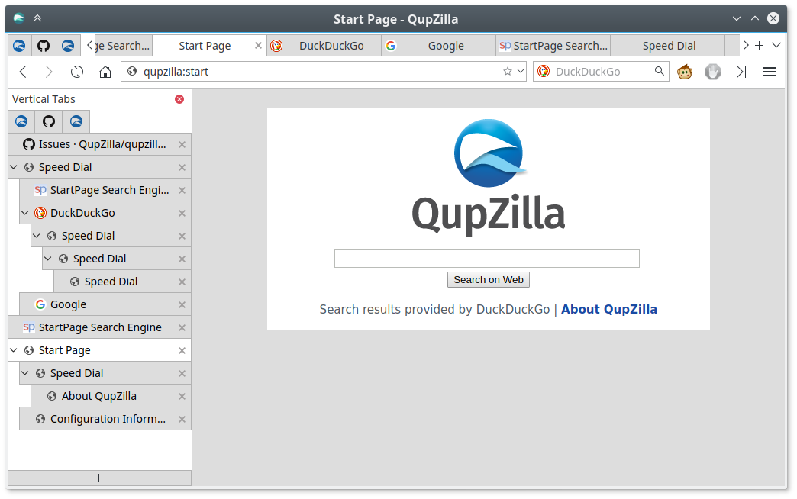Select the GitHub pinned tab in tab bar
This screenshot has width=797, height=499.
pos(44,46)
